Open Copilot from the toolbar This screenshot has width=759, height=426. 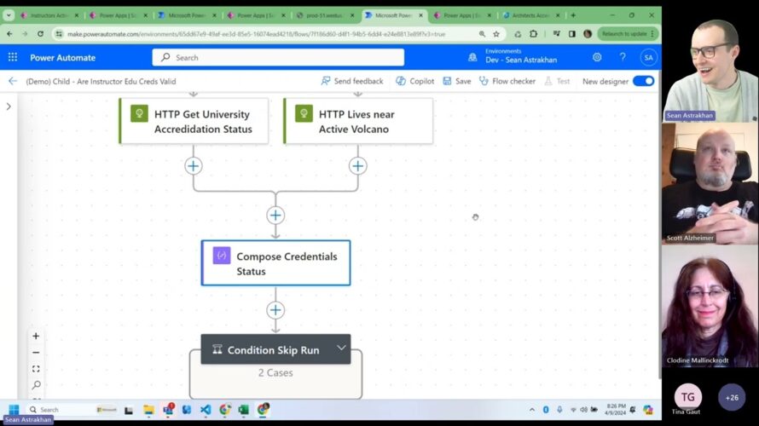click(414, 81)
